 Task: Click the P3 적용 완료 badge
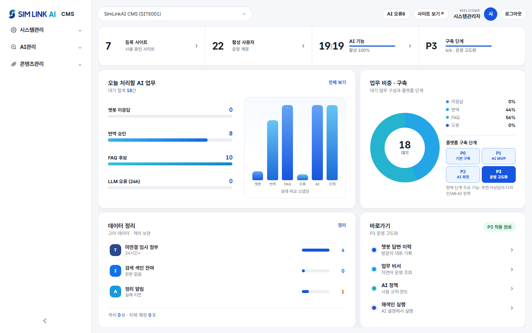click(x=499, y=227)
